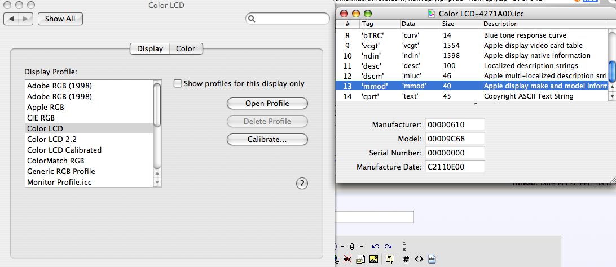Click the Help question mark button

point(301,183)
